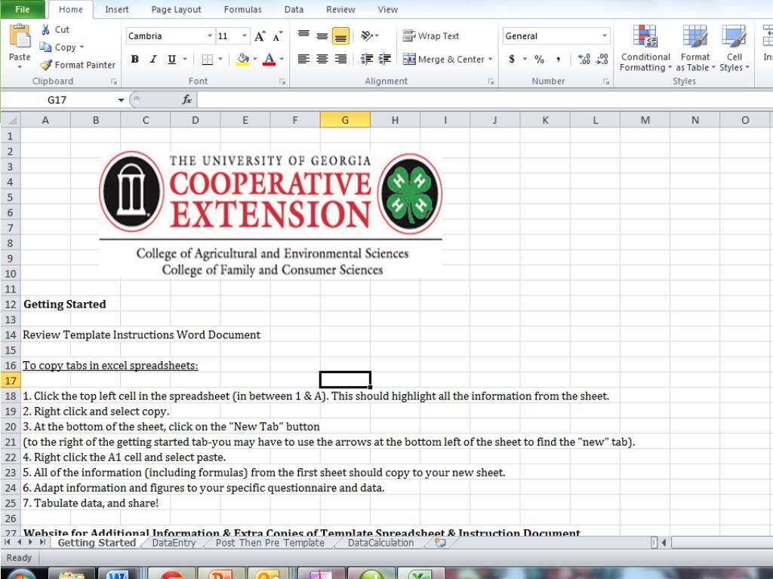Toggle Underline formatting
The width and height of the screenshot is (773, 579).
coord(171,59)
